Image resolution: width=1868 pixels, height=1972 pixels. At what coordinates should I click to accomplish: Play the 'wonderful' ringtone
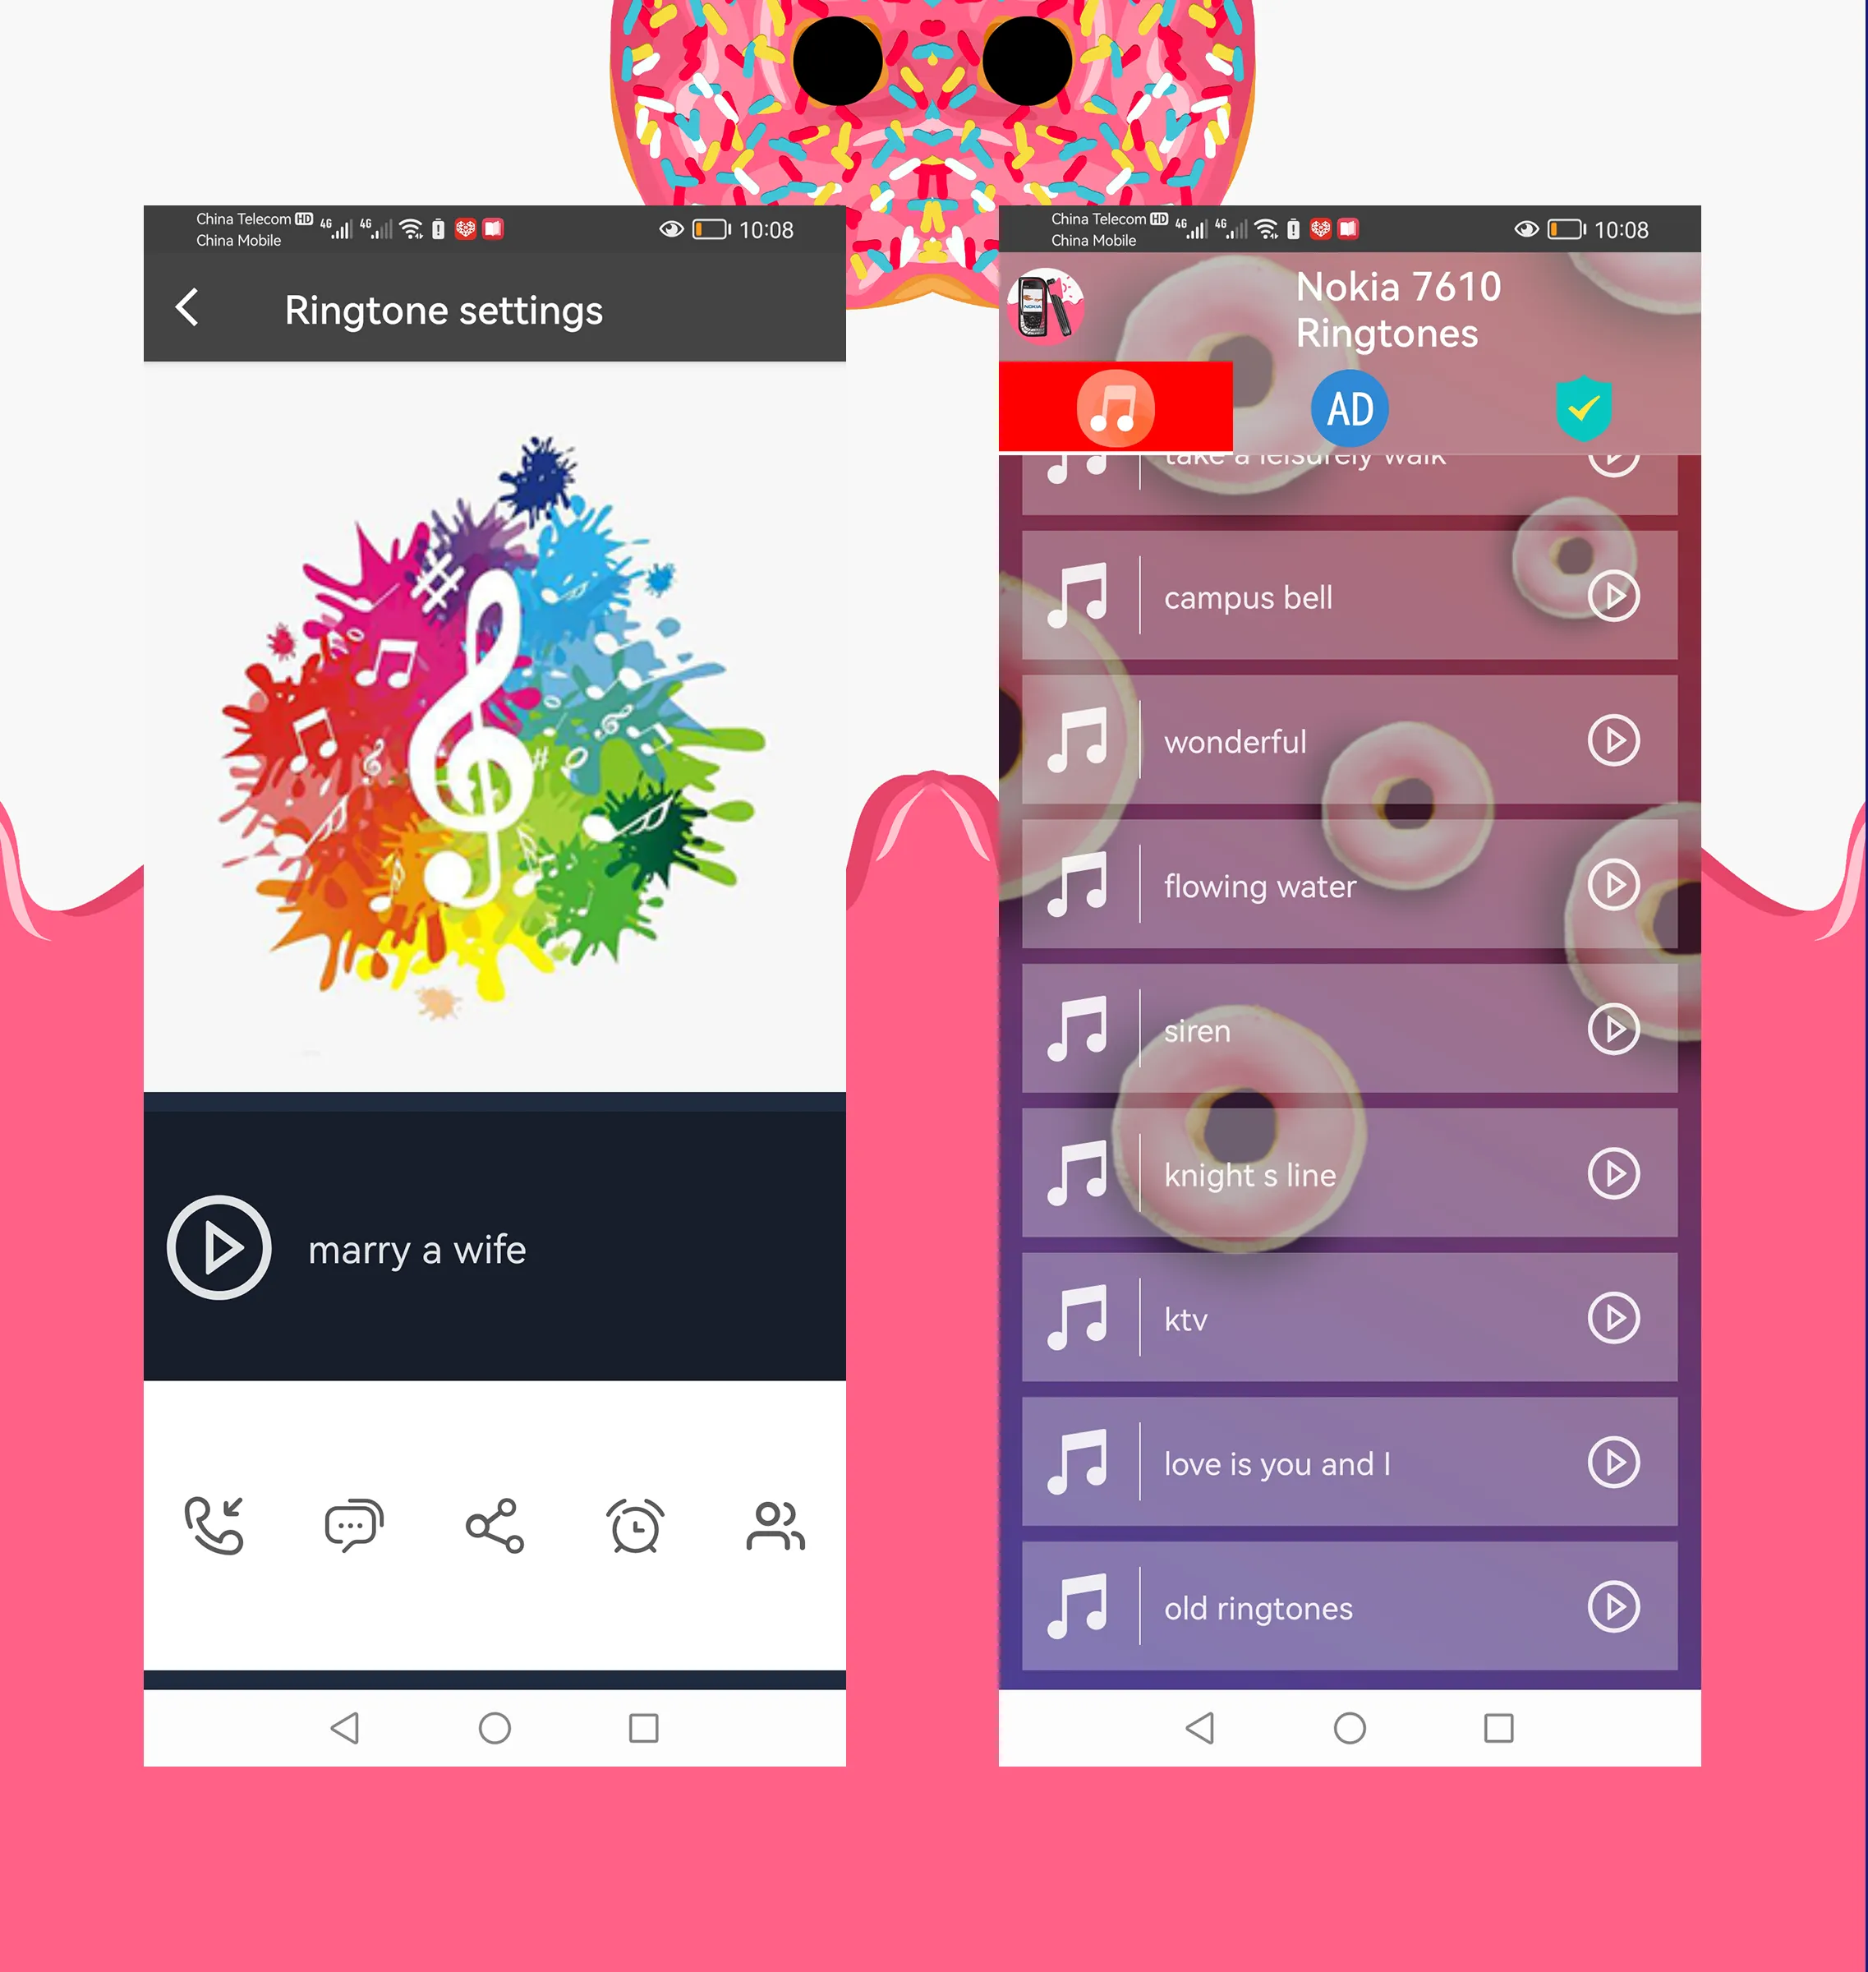(1612, 738)
